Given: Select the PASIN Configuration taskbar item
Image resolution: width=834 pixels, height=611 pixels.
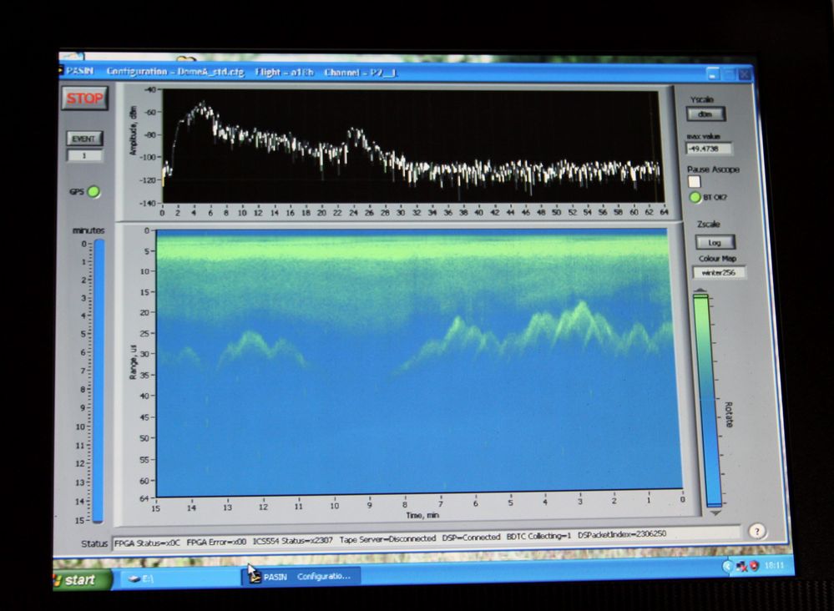Looking at the screenshot, I should [302, 576].
